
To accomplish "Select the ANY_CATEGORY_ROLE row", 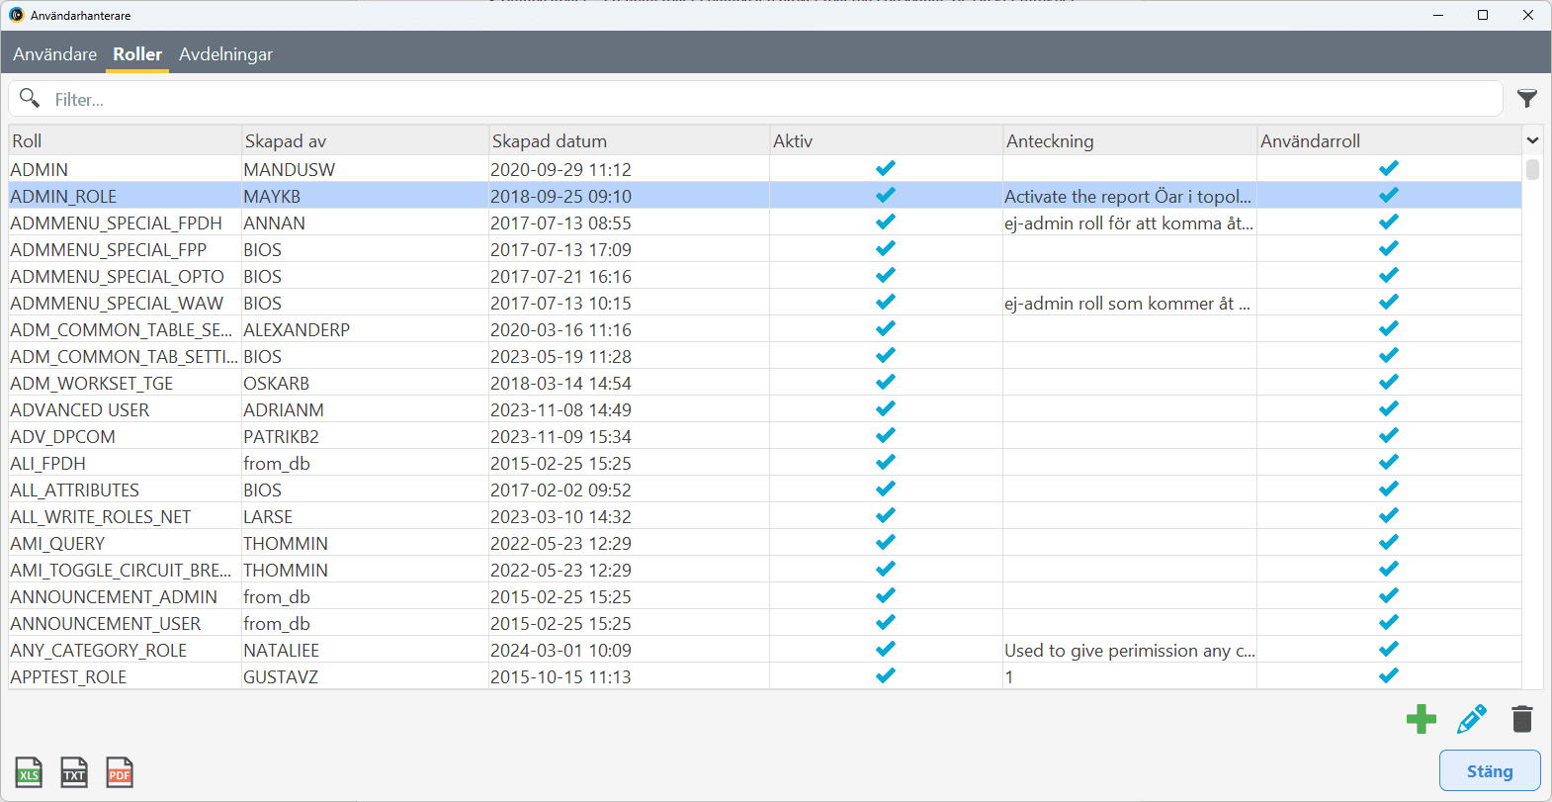I will point(99,650).
